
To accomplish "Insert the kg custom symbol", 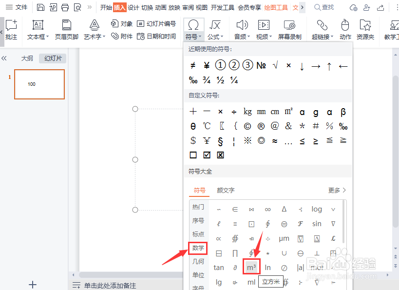I will (x=247, y=112).
